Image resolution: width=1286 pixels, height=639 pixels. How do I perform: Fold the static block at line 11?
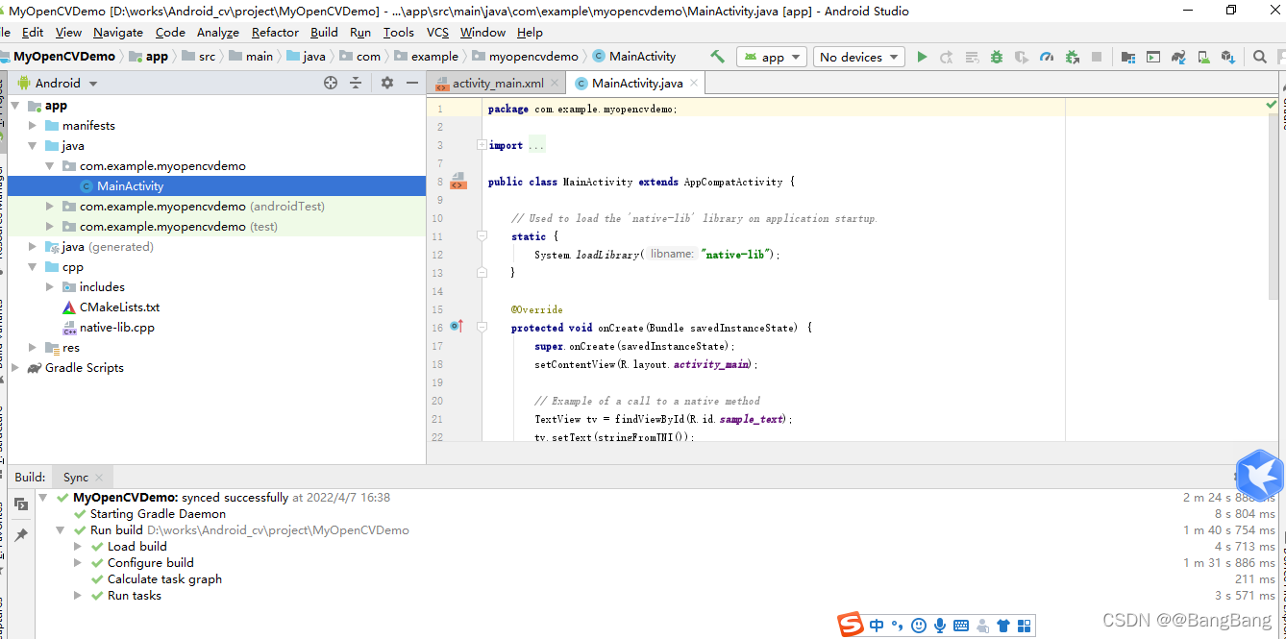[x=482, y=236]
